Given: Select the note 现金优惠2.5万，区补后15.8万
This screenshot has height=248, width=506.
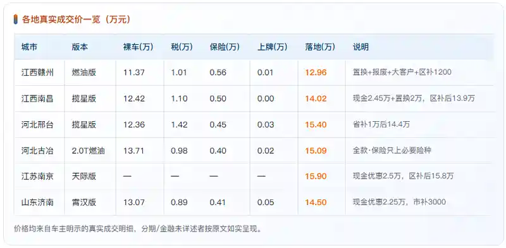Looking at the screenshot, I should pyautogui.click(x=404, y=176).
